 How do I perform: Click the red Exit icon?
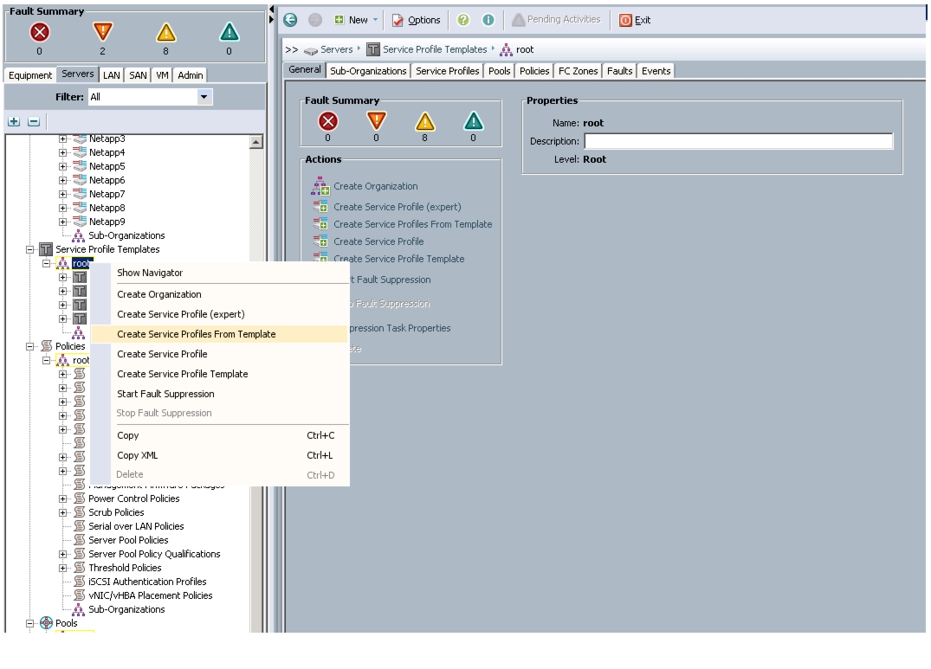(x=625, y=20)
